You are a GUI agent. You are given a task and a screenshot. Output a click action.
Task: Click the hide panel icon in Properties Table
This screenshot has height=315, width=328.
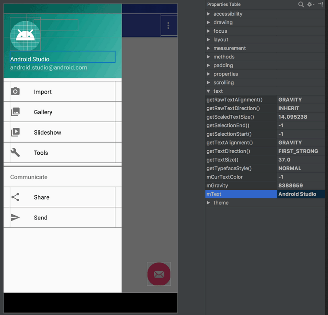point(321,4)
